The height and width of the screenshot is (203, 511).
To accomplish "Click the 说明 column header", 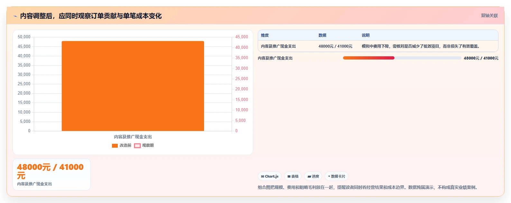I will coord(366,35).
